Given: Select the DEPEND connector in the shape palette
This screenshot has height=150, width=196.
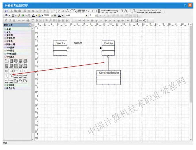Looking at the screenshot, I should tap(16, 76).
